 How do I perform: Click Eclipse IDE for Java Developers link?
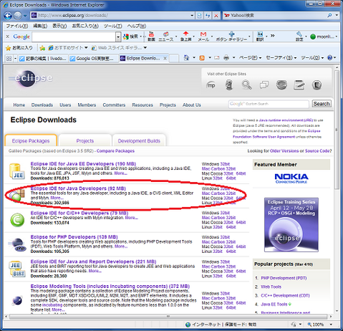78,188
